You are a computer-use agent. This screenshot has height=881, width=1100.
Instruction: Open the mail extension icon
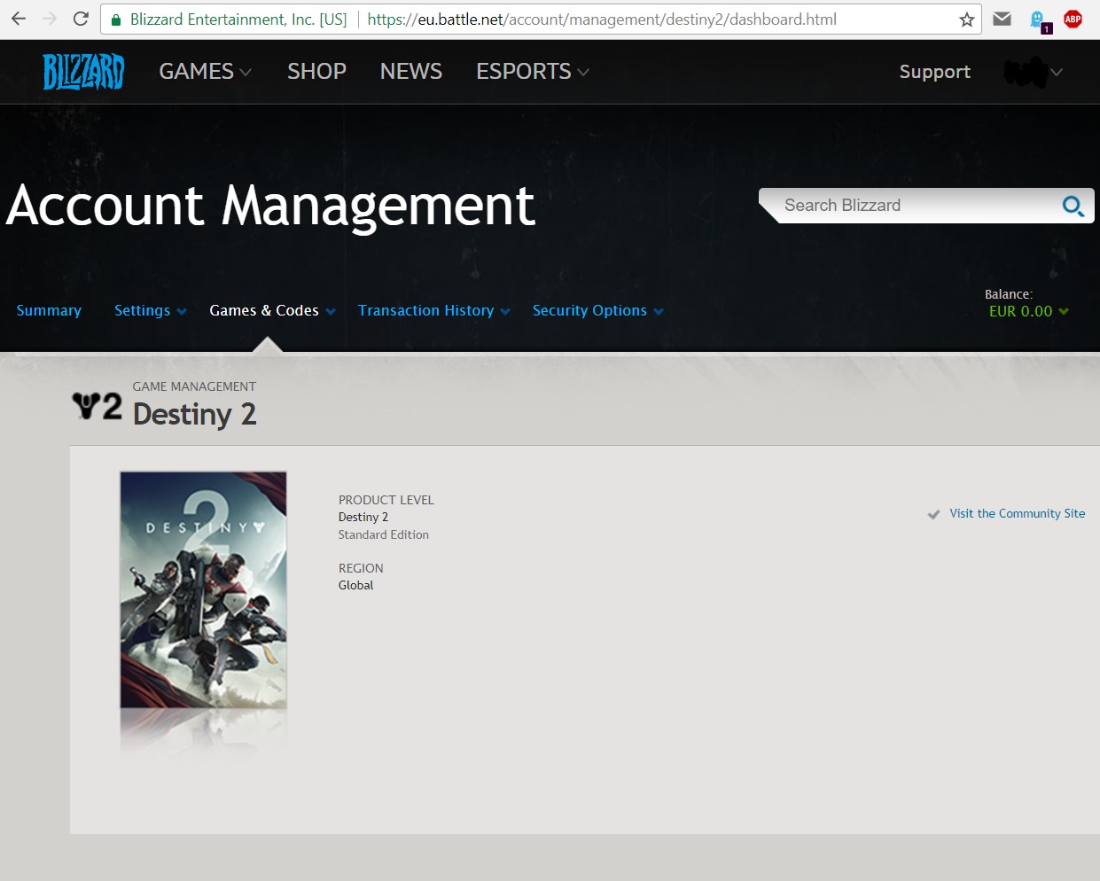pyautogui.click(x=1002, y=19)
